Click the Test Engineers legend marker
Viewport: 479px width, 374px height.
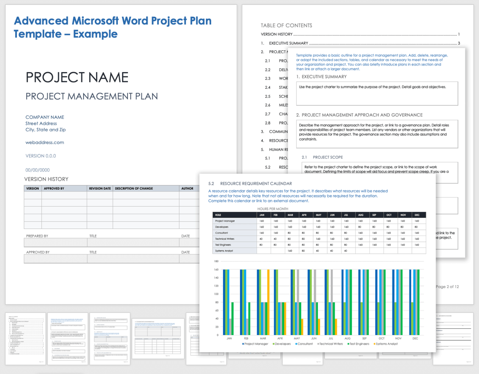coord(348,344)
